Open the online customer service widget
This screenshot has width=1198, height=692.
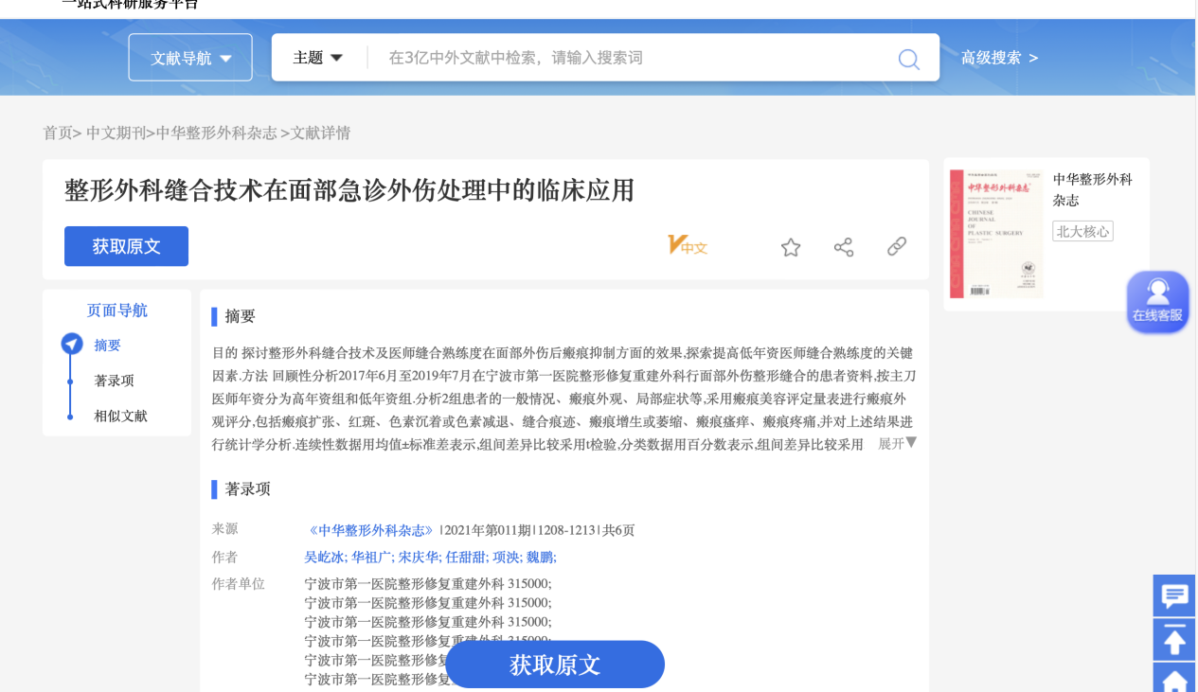coord(1157,301)
